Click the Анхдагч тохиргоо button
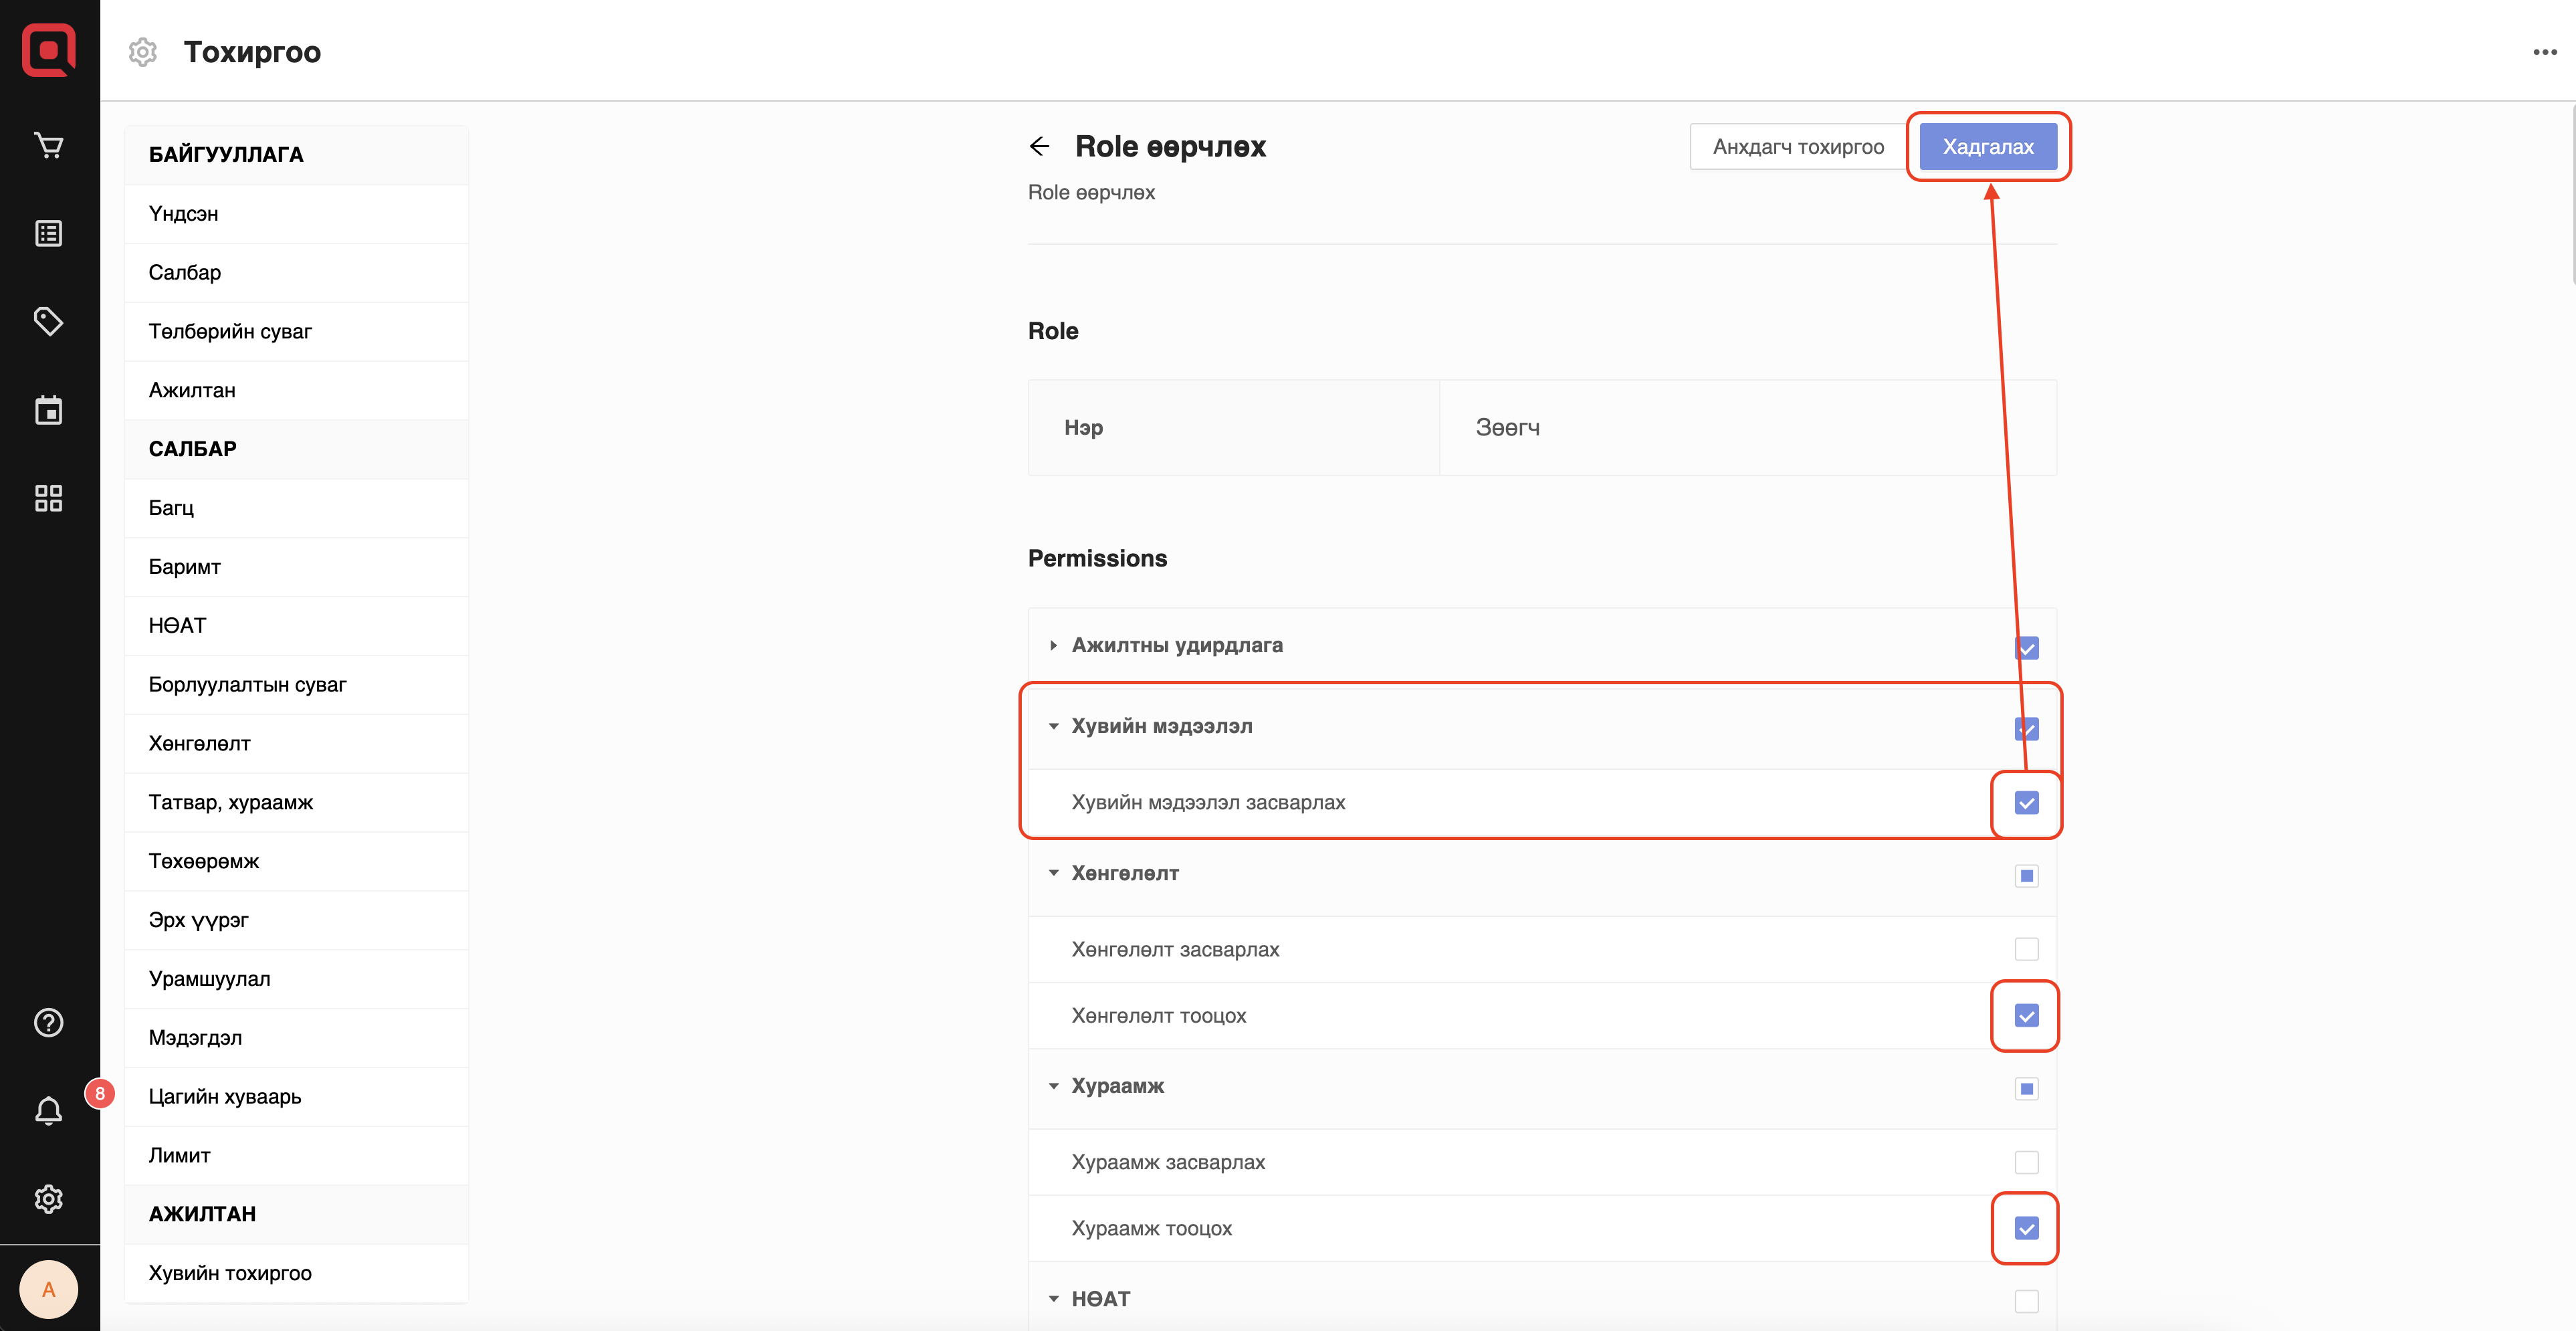This screenshot has width=2576, height=1331. pyautogui.click(x=1797, y=147)
